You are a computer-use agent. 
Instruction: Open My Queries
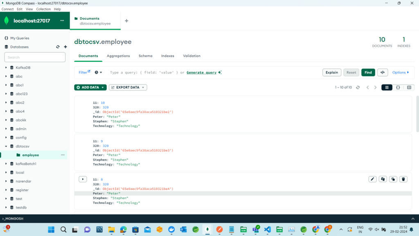(x=20, y=38)
